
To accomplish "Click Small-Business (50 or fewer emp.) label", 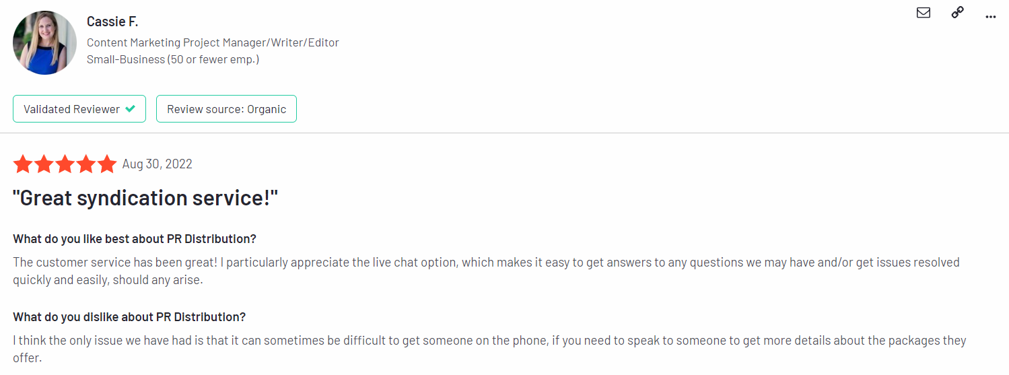I will (173, 59).
